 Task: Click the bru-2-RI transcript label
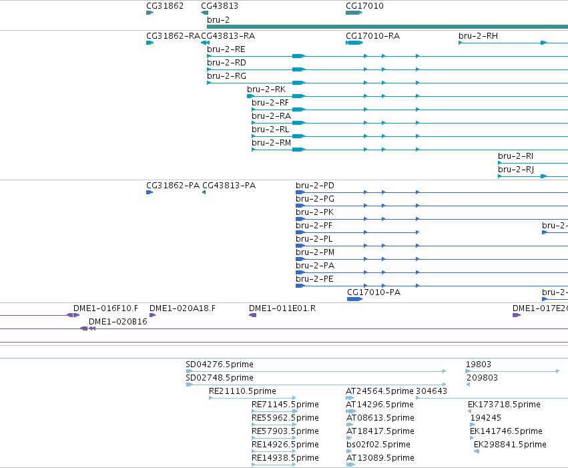[x=515, y=156]
